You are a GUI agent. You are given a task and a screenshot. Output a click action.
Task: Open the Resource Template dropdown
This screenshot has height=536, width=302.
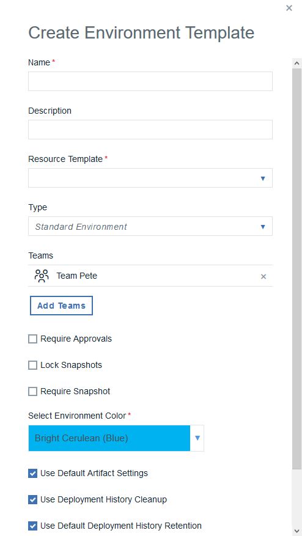click(150, 178)
